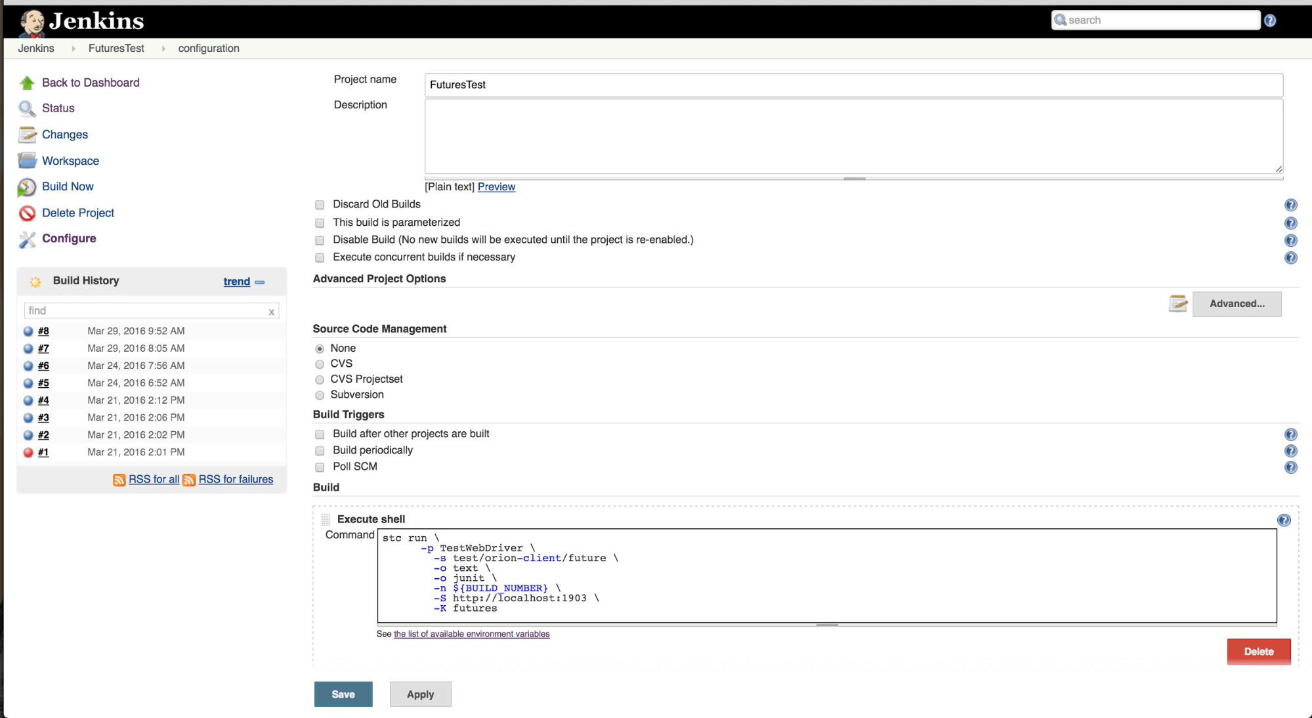Click the blue status ball of build #8
1312x718 pixels.
coord(28,331)
